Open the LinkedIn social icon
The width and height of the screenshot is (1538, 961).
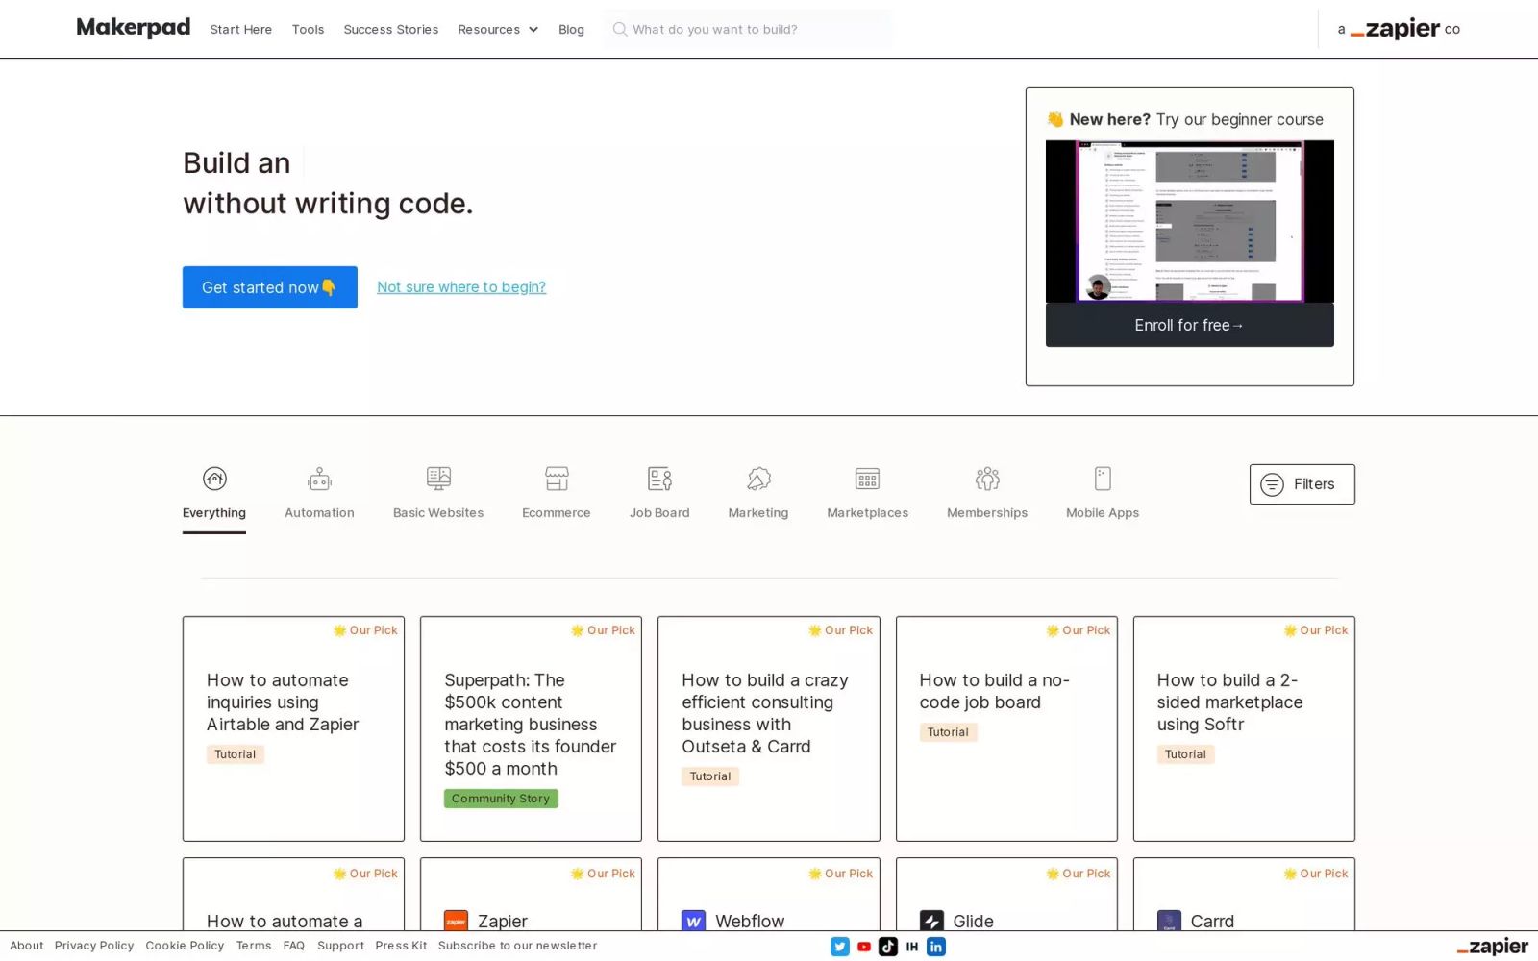[x=936, y=947]
